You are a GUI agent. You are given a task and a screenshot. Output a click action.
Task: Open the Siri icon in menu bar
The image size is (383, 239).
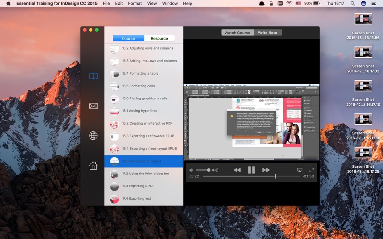(x=363, y=3)
